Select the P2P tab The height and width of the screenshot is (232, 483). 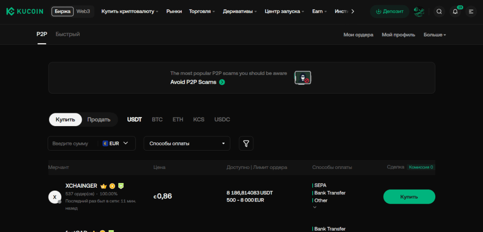[x=42, y=34]
